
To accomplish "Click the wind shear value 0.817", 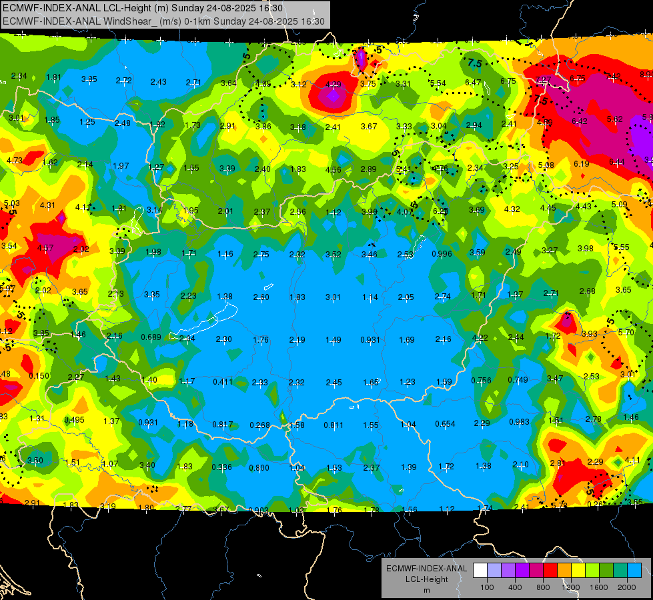I will (x=223, y=424).
